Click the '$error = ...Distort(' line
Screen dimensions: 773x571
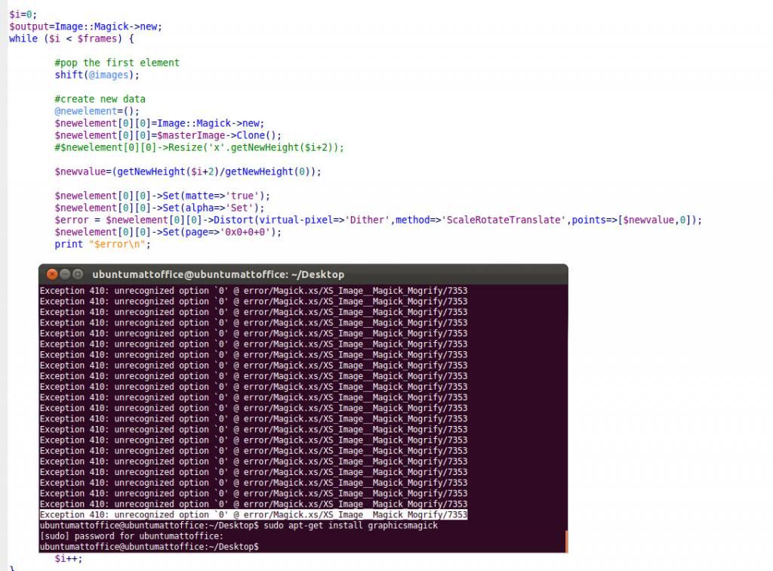378,220
